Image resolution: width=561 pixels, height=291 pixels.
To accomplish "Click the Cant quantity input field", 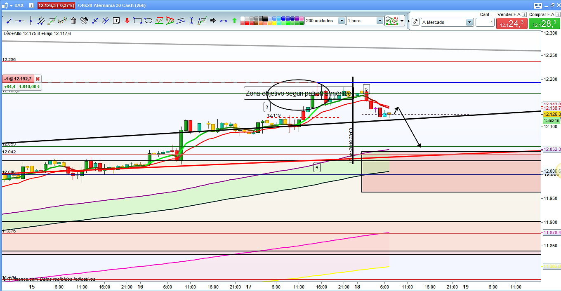I will 485,22.
